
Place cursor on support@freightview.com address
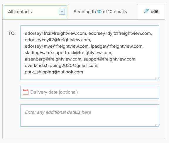coord(109,59)
